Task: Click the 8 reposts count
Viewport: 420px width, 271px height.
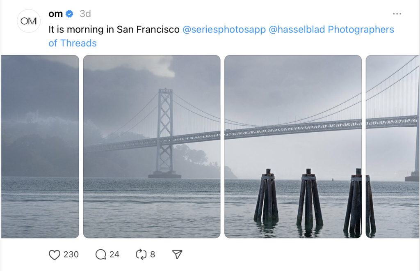Action: (153, 255)
